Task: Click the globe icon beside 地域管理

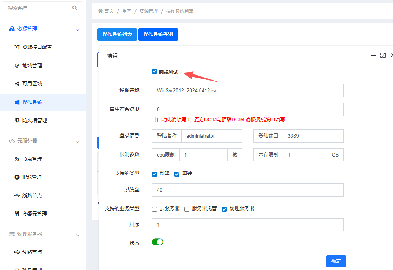Action: click(x=17, y=65)
